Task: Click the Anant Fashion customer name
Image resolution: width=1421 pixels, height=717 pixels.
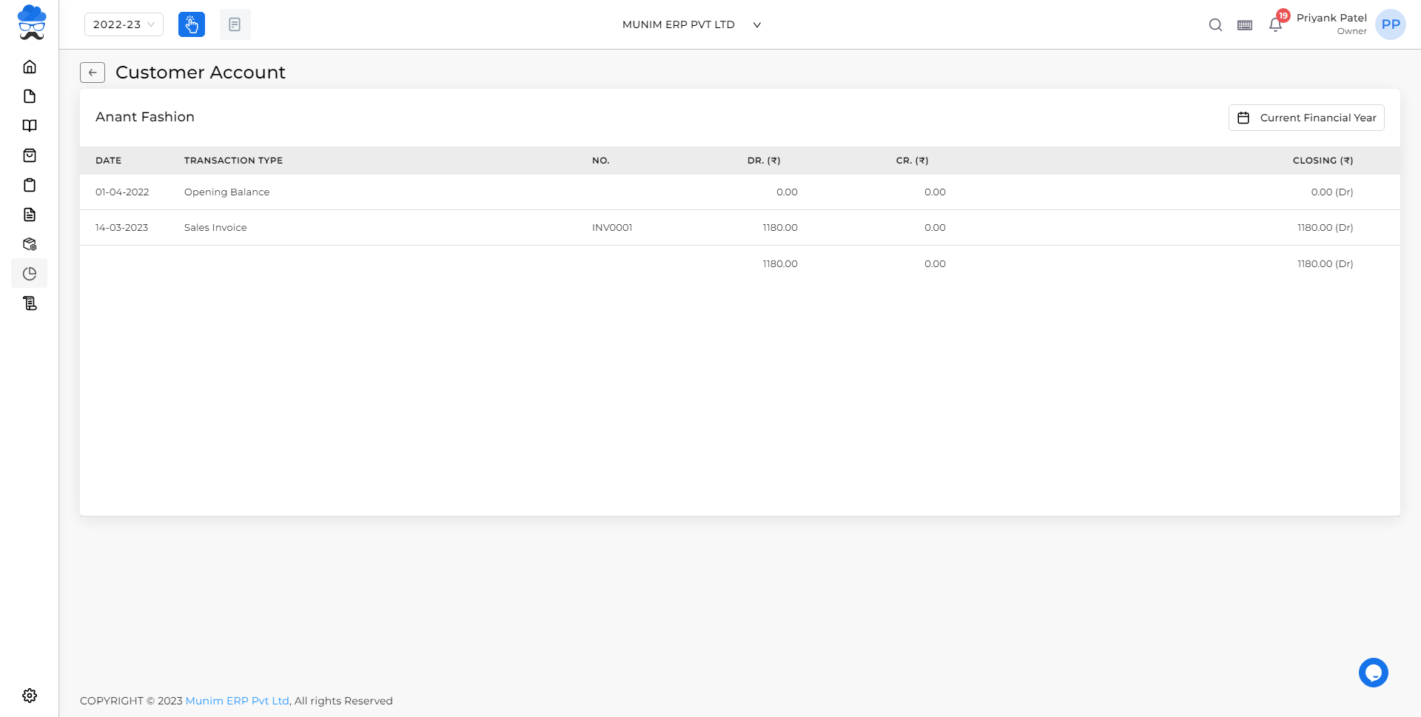Action: point(145,117)
